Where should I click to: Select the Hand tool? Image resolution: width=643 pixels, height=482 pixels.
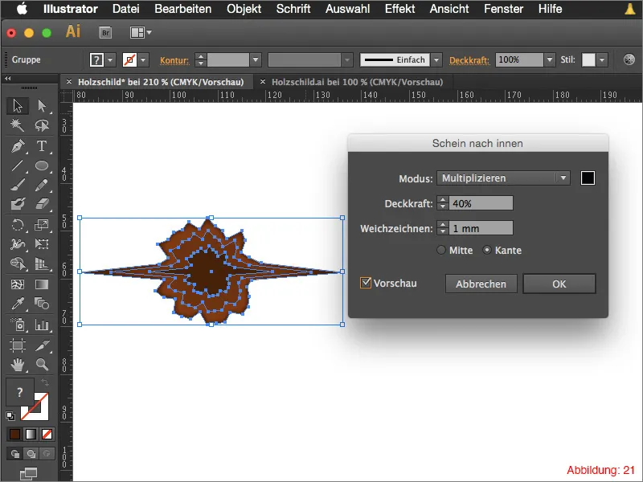(x=18, y=365)
